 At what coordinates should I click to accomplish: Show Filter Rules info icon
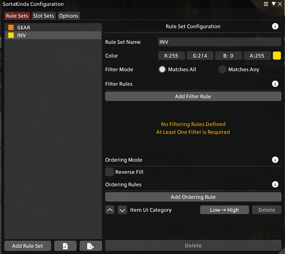coord(275,84)
